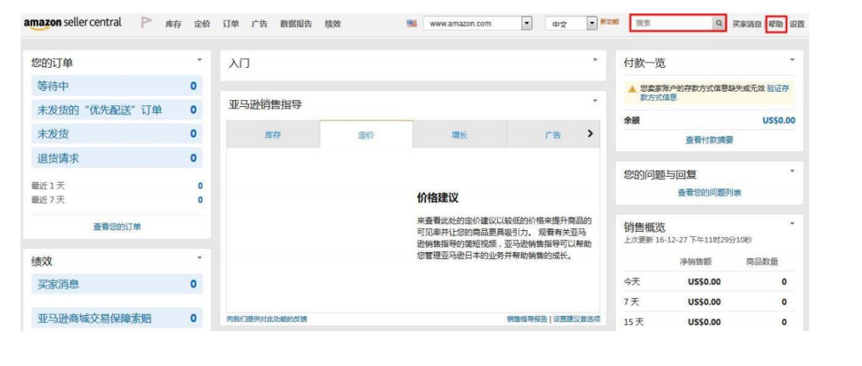Click the 净销售额 column header
The height and width of the screenshot is (366, 862).
click(695, 262)
